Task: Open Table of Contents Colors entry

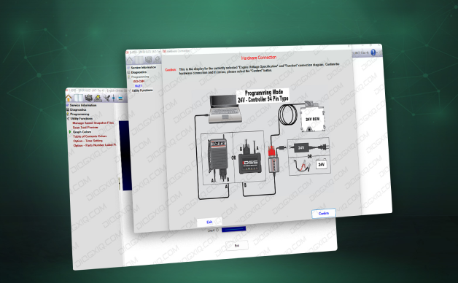Action: click(90, 136)
